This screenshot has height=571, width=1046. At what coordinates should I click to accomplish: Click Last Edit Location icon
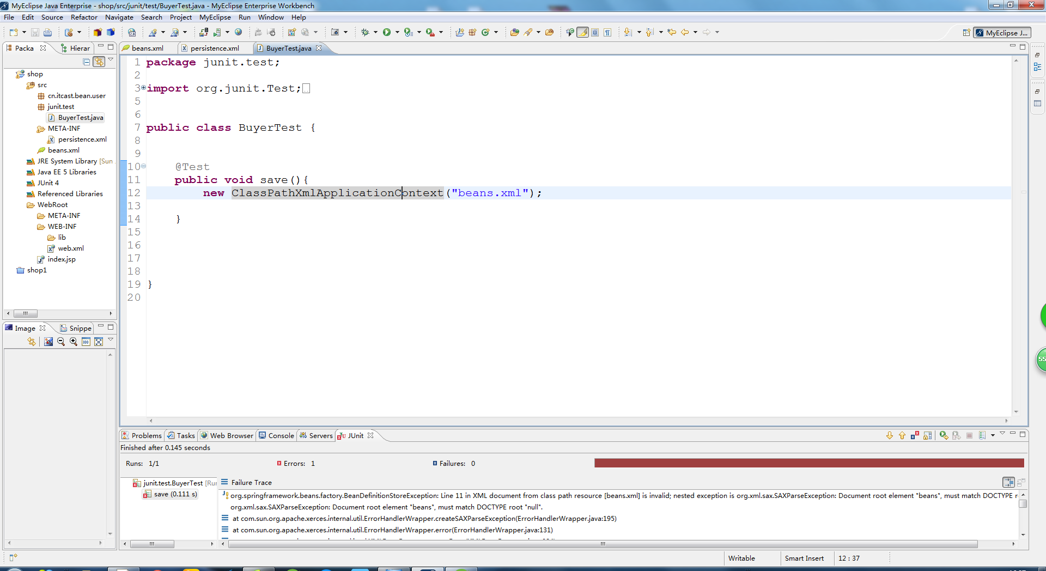[x=672, y=32]
